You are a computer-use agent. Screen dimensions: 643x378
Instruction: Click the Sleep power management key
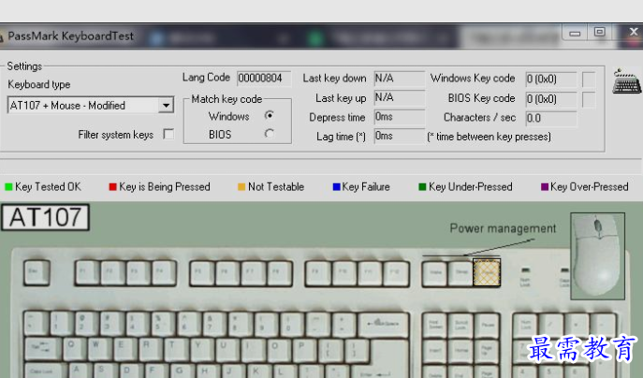[x=460, y=272]
